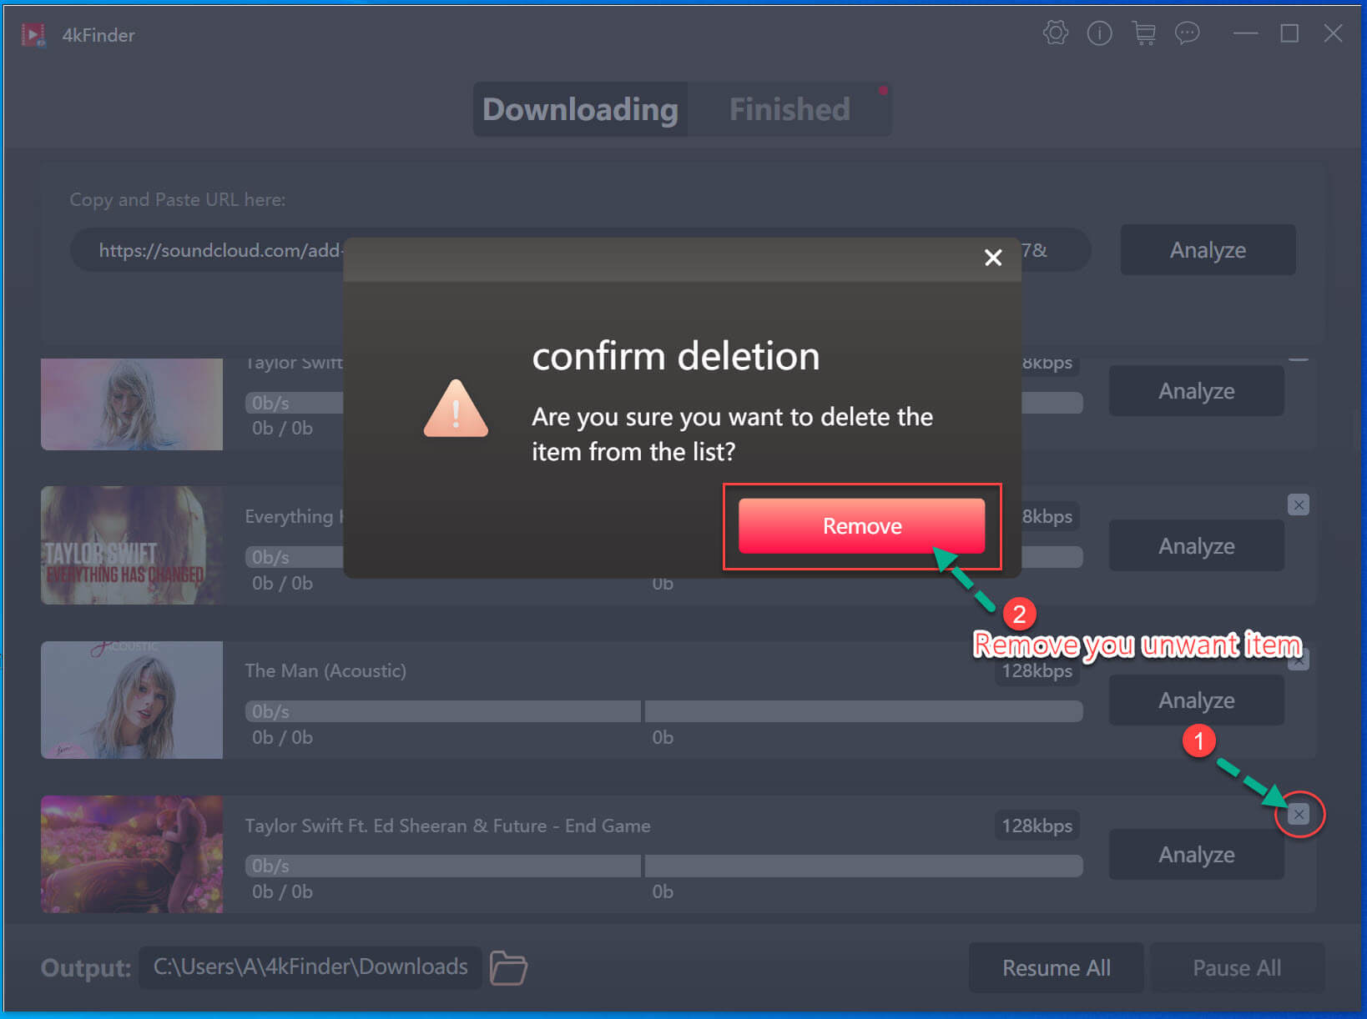
Task: Click the warning triangle icon in dialog
Action: coord(456,409)
